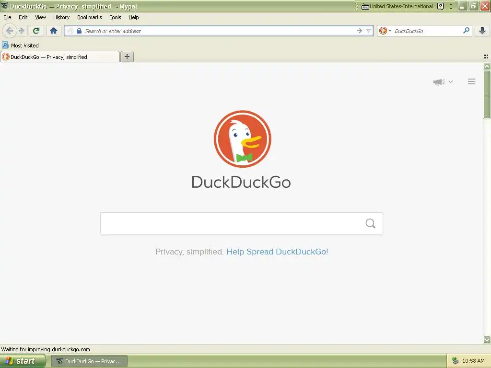This screenshot has height=368, width=491.
Task: Open the downloads arrow button
Action: [x=482, y=31]
